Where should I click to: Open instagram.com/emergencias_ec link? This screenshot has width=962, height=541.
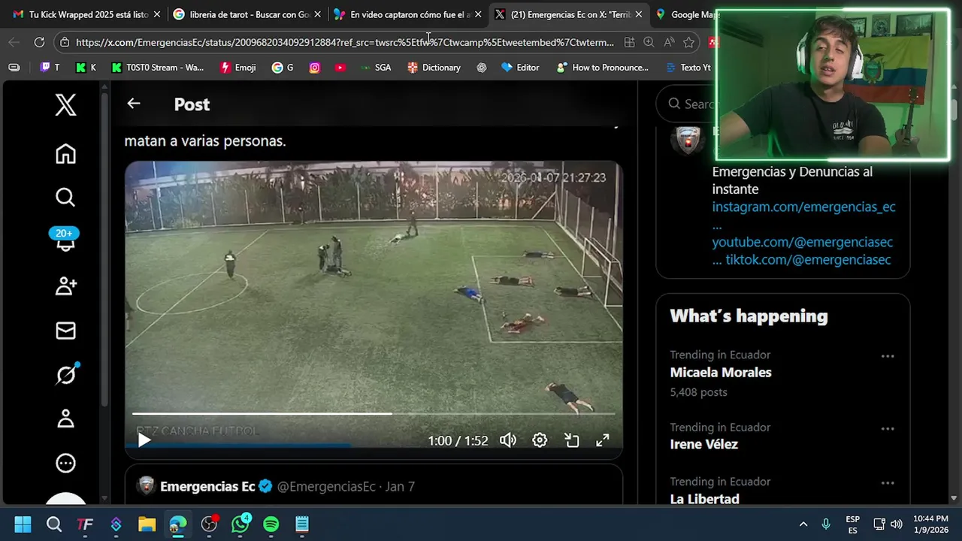(x=803, y=207)
